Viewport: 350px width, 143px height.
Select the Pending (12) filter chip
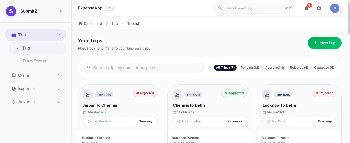click(x=250, y=68)
